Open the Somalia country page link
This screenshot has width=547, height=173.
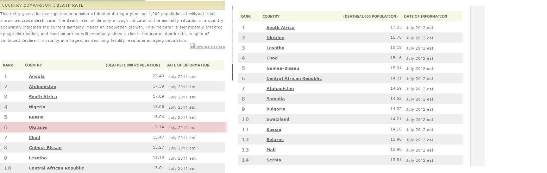coord(275,99)
